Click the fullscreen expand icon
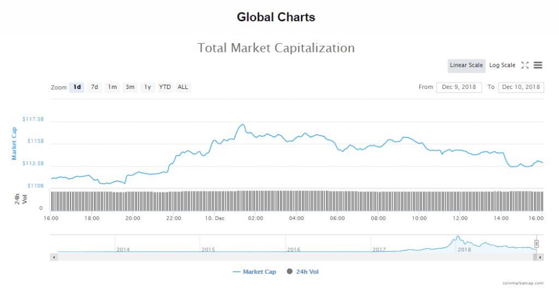The image size is (559, 293). coord(525,65)
